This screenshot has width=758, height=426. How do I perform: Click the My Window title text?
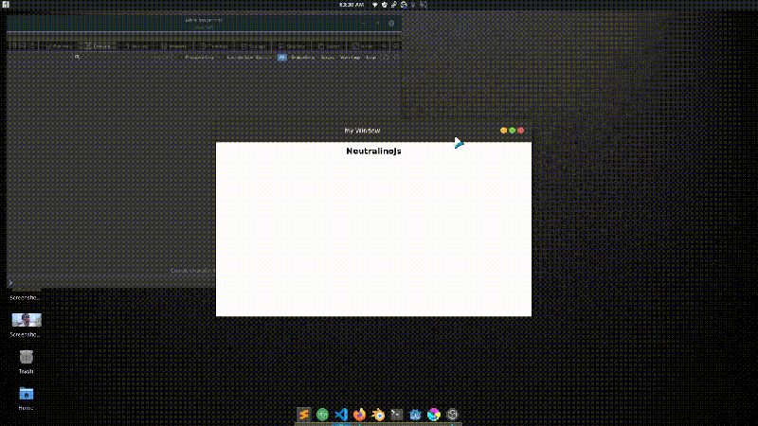coord(362,131)
